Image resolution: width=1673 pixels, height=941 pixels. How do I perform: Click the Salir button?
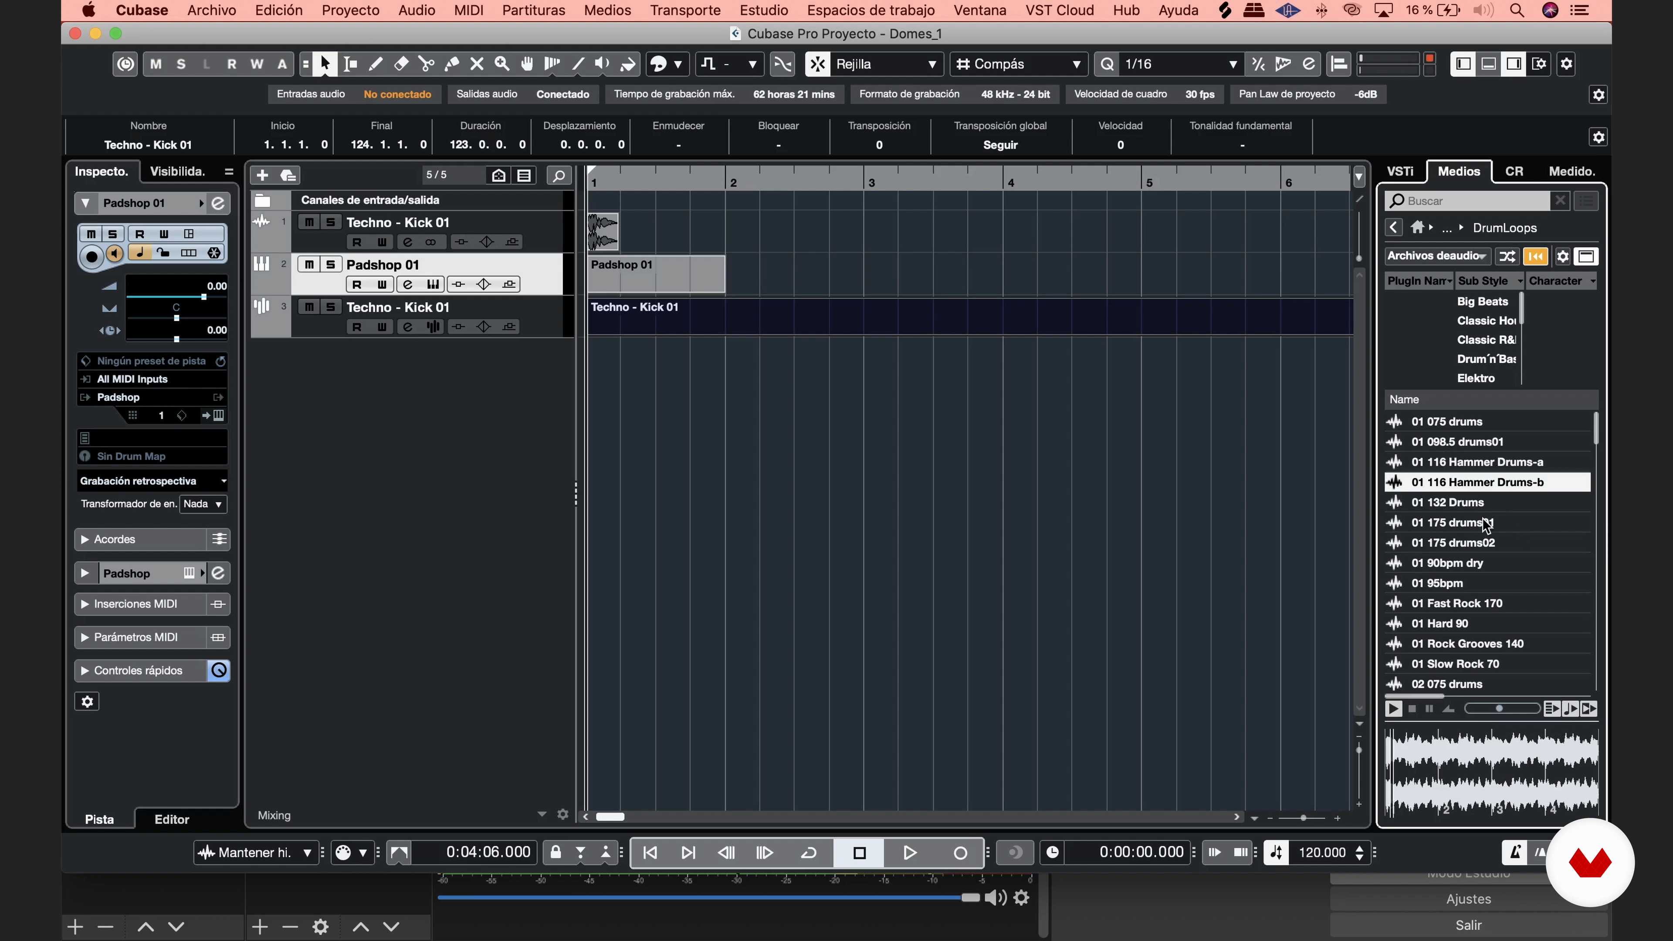[x=1468, y=925]
